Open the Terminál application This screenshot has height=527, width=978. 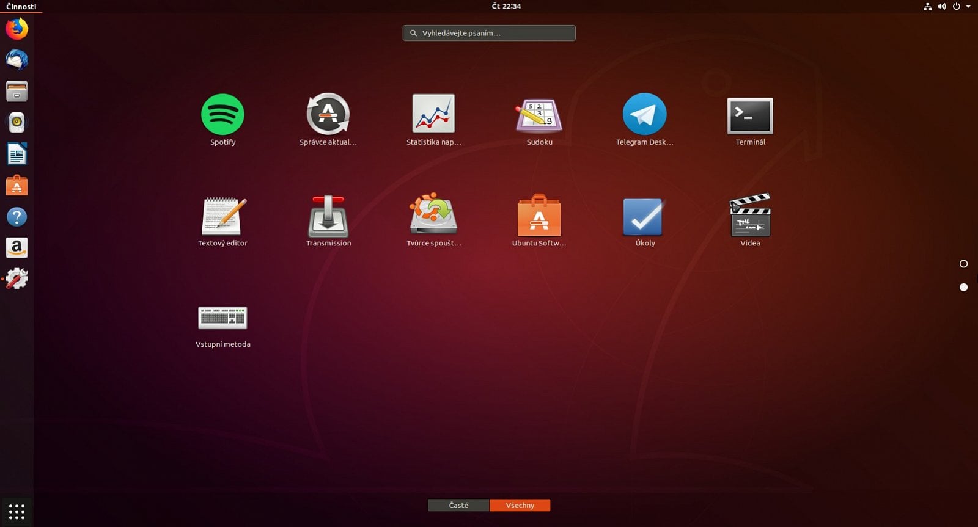point(750,115)
